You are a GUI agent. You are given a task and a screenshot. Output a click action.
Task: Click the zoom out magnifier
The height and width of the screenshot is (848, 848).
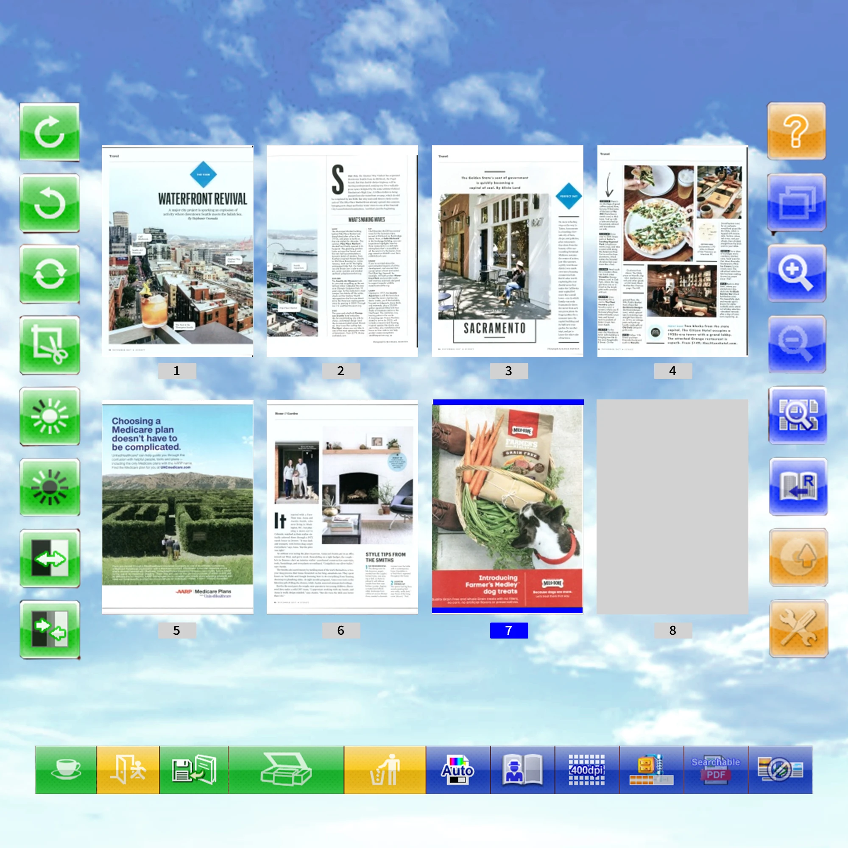[796, 344]
